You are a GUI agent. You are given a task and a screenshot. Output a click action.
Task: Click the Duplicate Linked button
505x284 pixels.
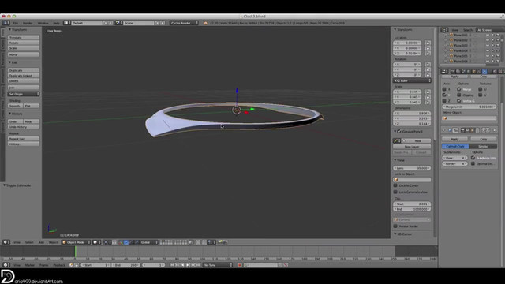point(24,76)
